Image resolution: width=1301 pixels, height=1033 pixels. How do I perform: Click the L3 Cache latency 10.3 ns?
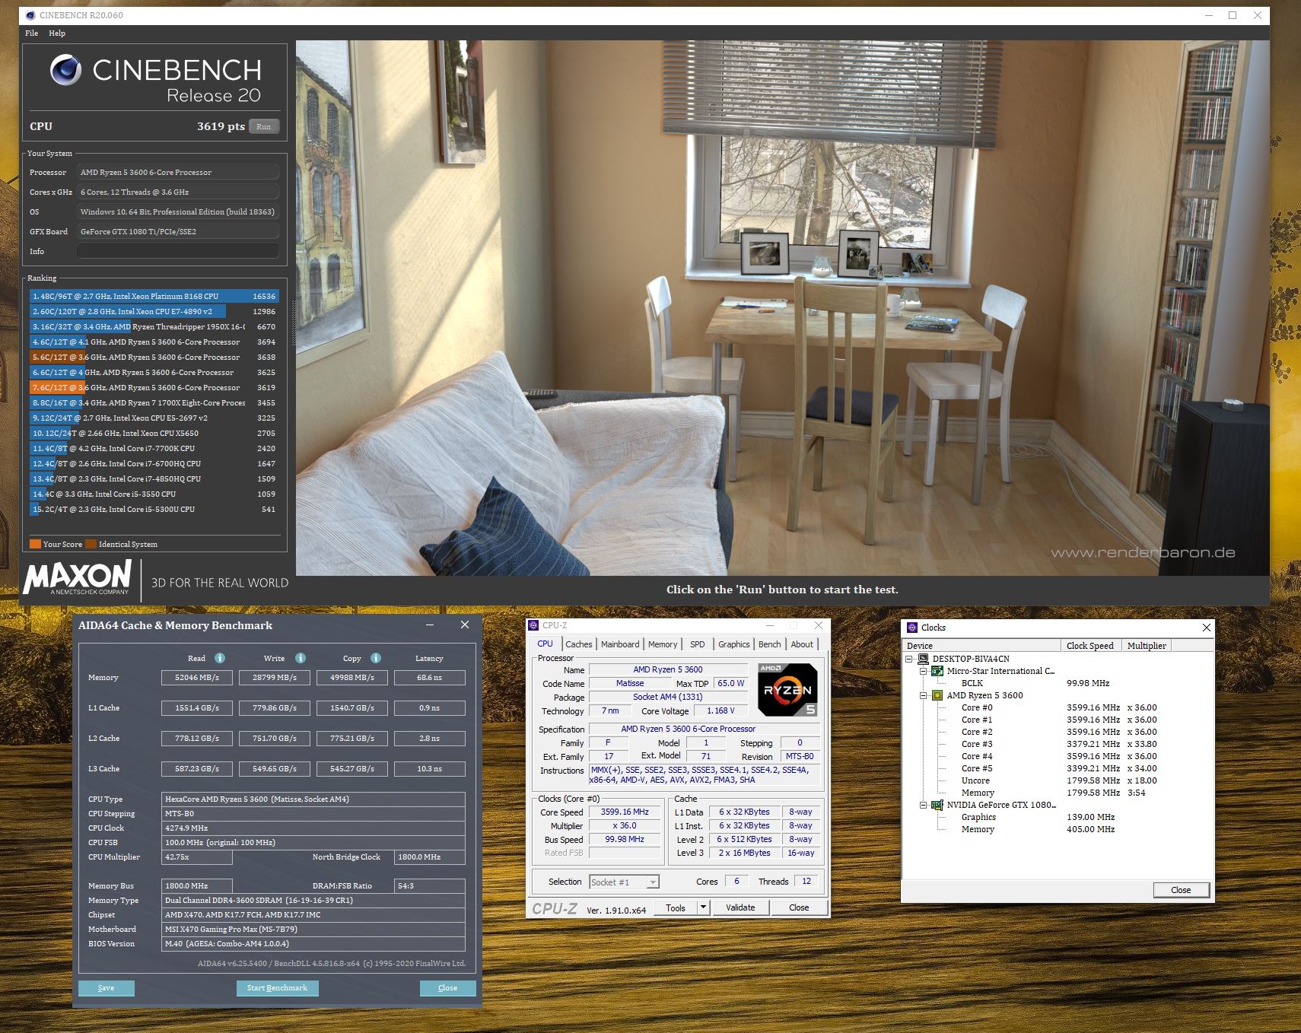pos(429,768)
